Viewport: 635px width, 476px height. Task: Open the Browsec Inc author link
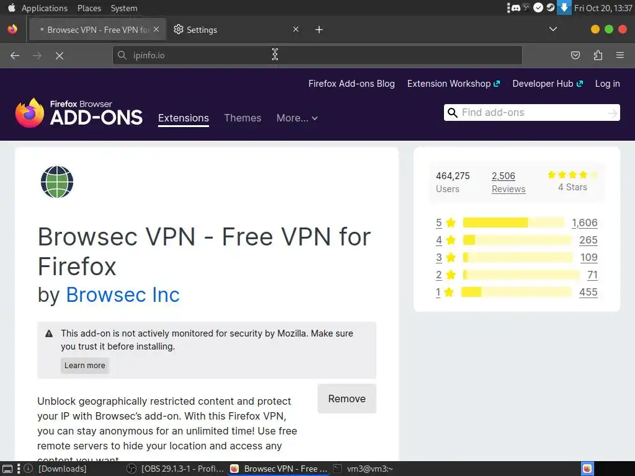(x=123, y=294)
